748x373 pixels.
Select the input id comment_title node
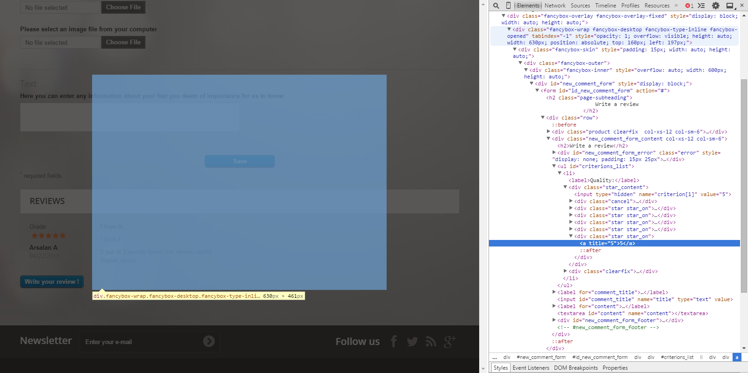[x=645, y=299]
